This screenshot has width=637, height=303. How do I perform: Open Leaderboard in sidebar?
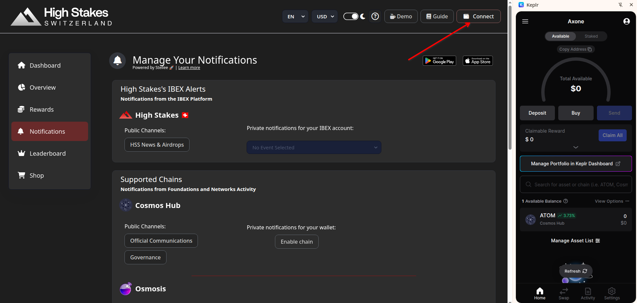50,153
